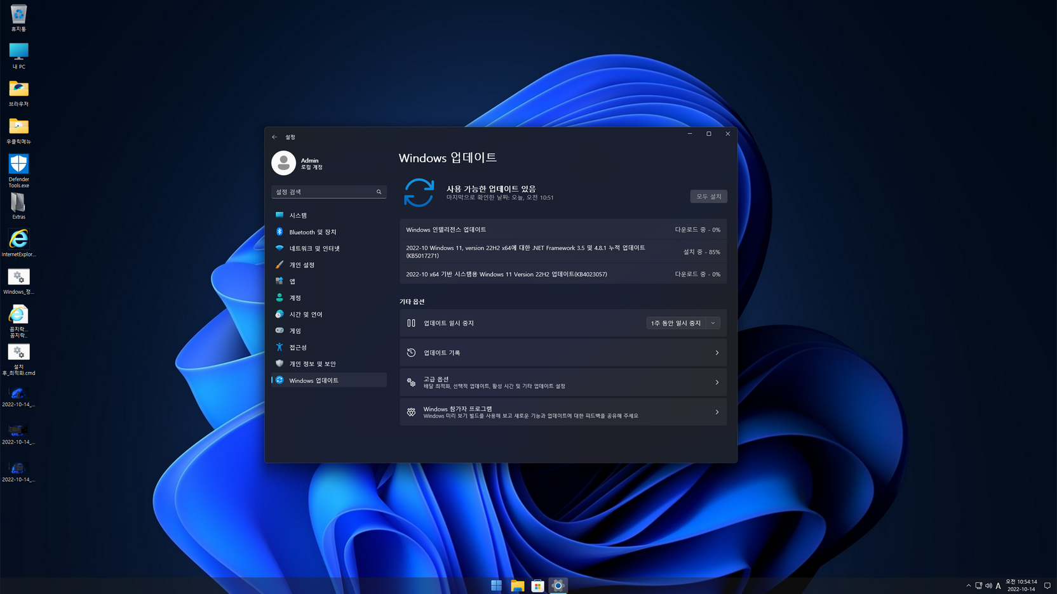The height and width of the screenshot is (594, 1057).
Task: Click the 모두 설치 button
Action: tap(708, 196)
